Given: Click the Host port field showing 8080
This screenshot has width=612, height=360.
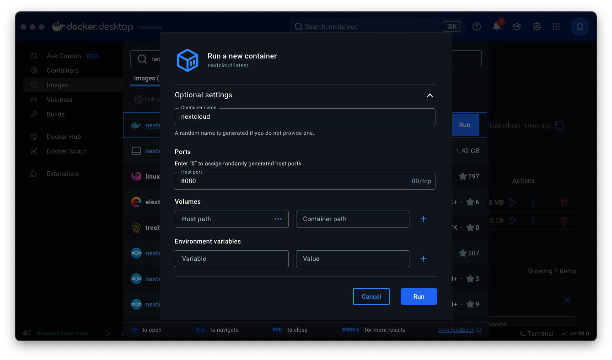Looking at the screenshot, I should tap(305, 181).
